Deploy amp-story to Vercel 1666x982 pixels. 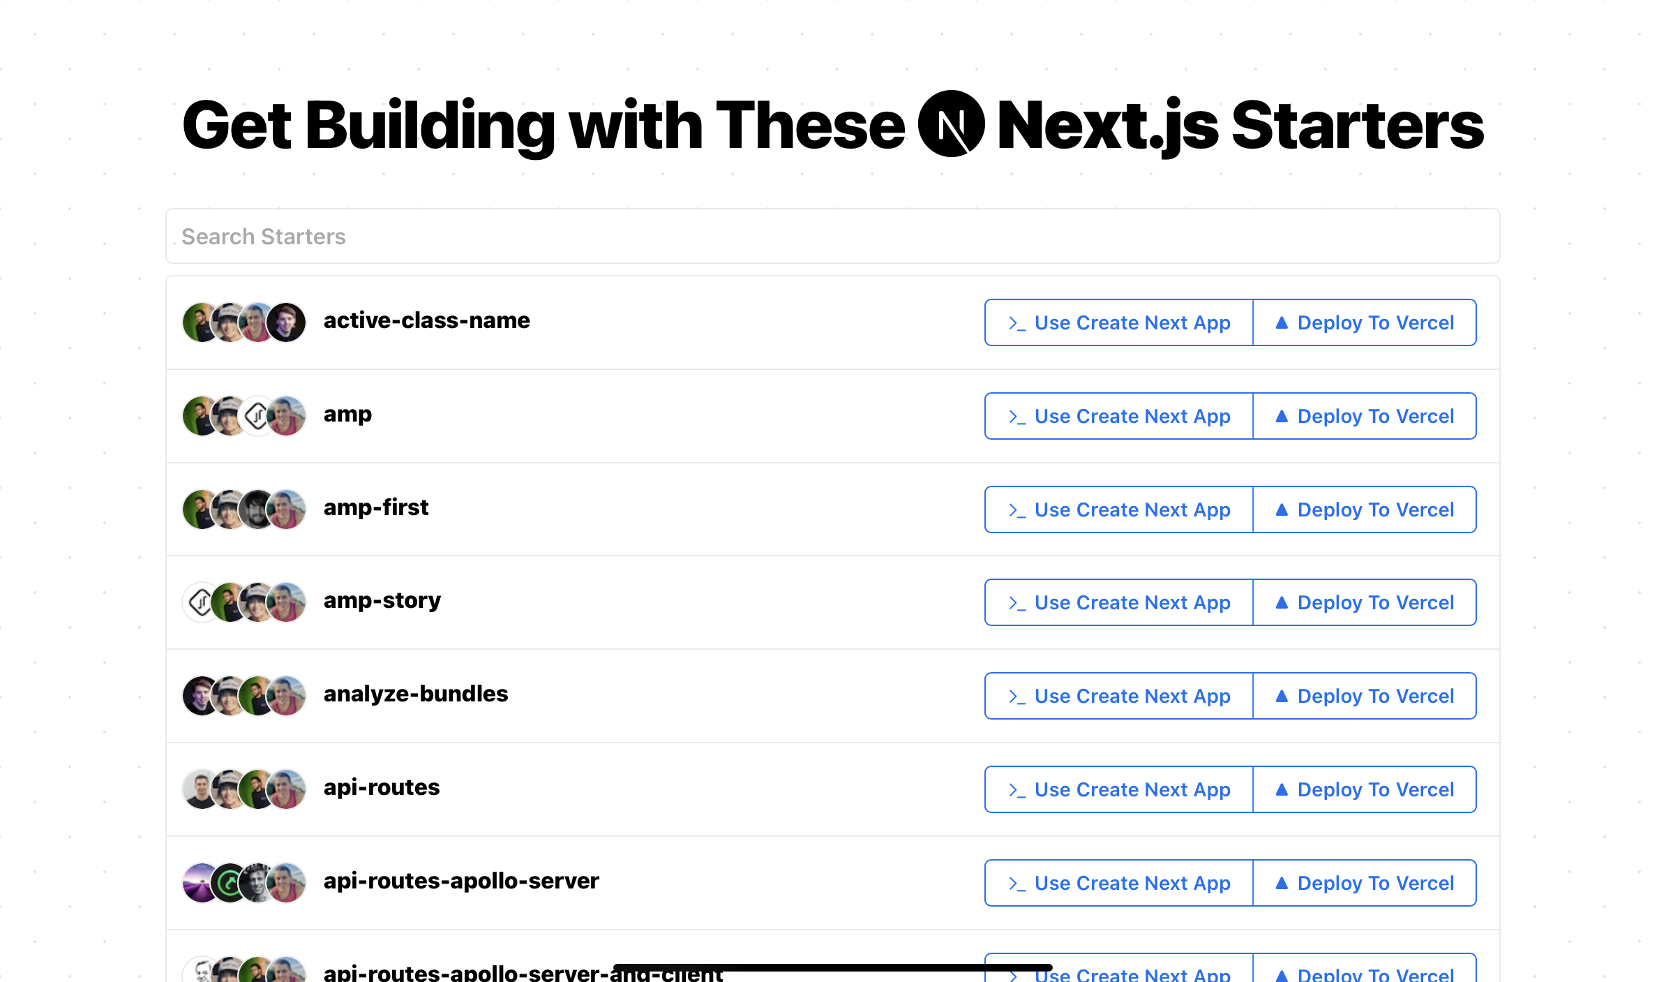point(1365,602)
